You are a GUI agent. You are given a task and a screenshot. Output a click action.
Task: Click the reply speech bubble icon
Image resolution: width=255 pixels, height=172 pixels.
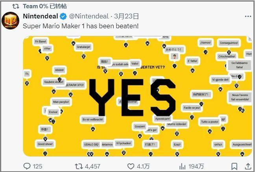[x=27, y=166]
